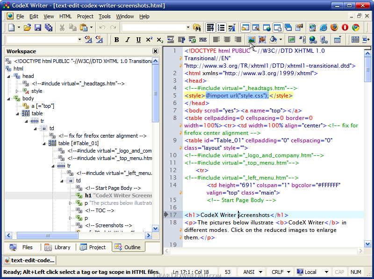This screenshot has height=279, width=374.
Task: Open font settings icon with letter A
Action: point(231,28)
